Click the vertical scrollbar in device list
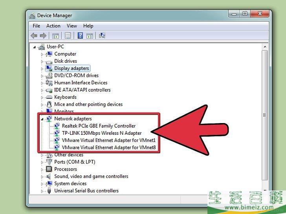 tap(264, 118)
